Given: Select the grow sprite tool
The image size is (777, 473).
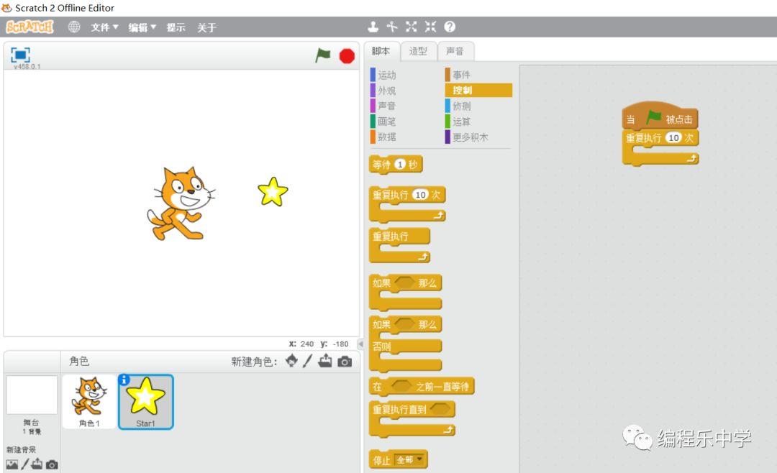Looking at the screenshot, I should 411,27.
